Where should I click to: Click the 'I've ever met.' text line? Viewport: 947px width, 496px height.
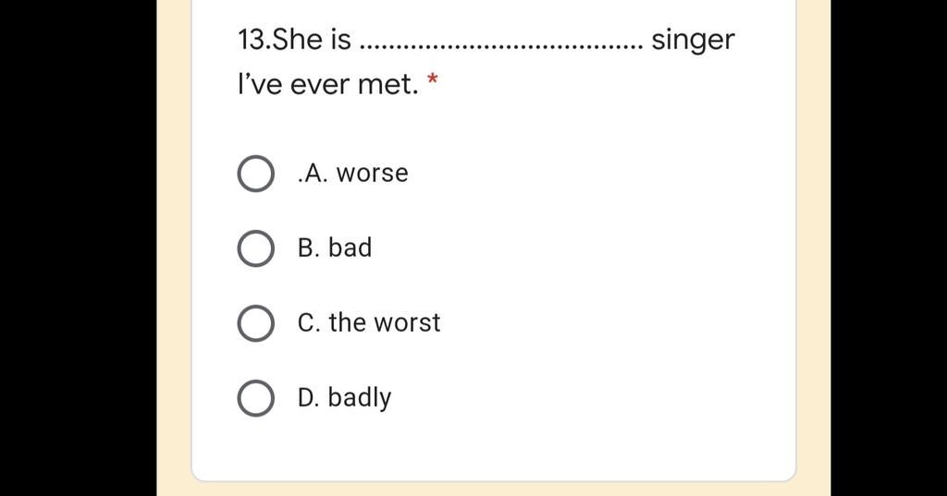[328, 84]
